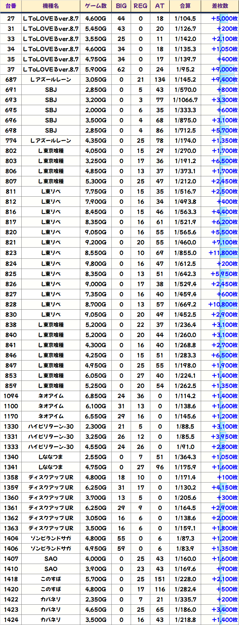Screen dimensions: 239x625
Task: Select machine number 1340 cell
Action: pyautogui.click(x=11, y=457)
